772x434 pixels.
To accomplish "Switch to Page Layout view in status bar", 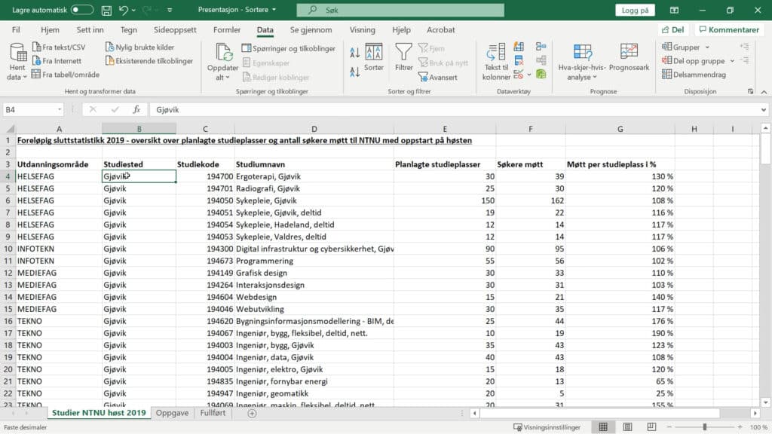I will [x=627, y=427].
